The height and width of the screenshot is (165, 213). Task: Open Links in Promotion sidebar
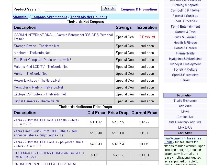[185, 112]
